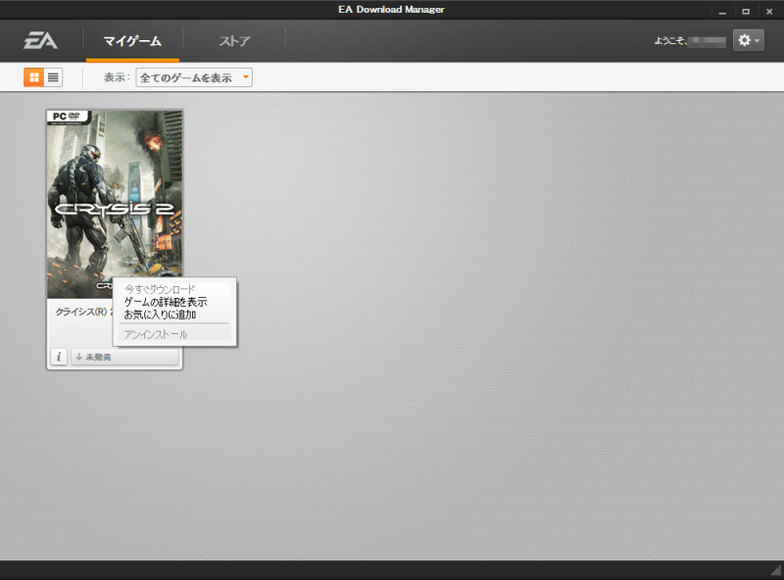Image resolution: width=784 pixels, height=580 pixels.
Task: Click the ようこそ welcome username text
Action: click(x=690, y=41)
